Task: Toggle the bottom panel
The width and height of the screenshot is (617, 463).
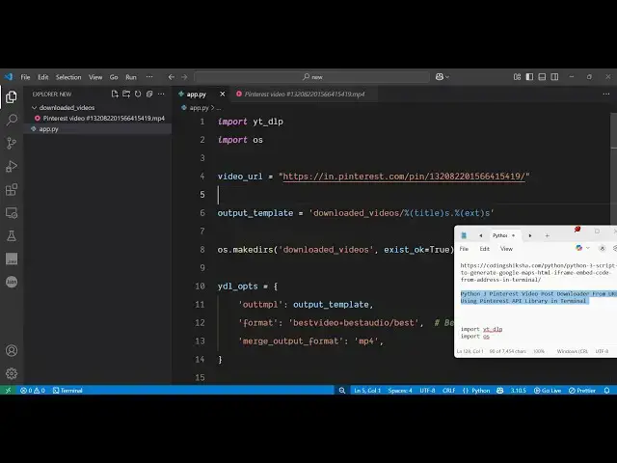Action: tap(542, 77)
